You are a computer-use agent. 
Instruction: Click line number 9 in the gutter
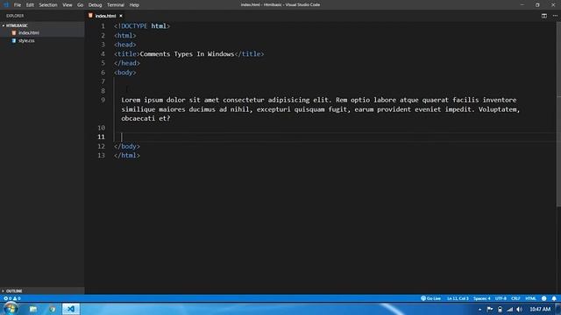[x=103, y=100]
